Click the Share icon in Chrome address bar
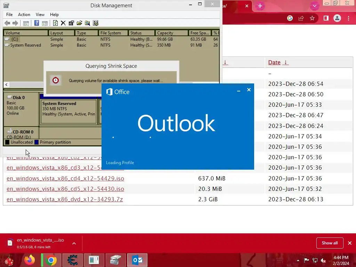The height and width of the screenshot is (267, 356). [301, 18]
